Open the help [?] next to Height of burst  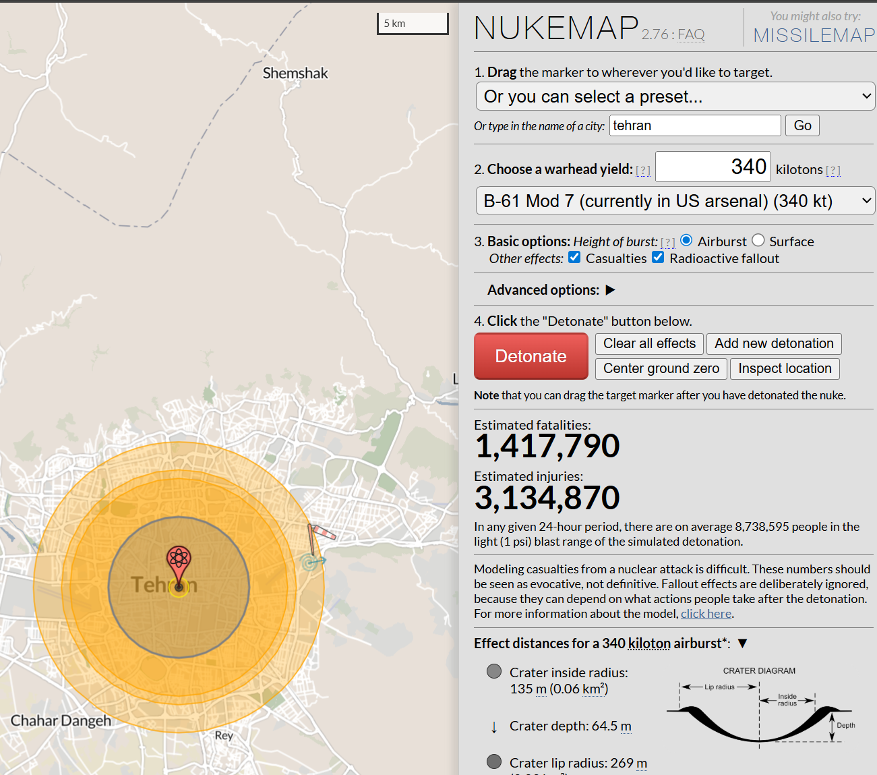[668, 242]
